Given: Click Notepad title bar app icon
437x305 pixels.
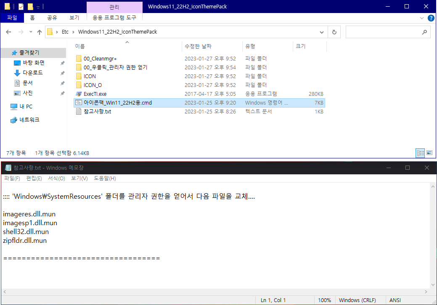Looking at the screenshot, I should [x=8, y=168].
